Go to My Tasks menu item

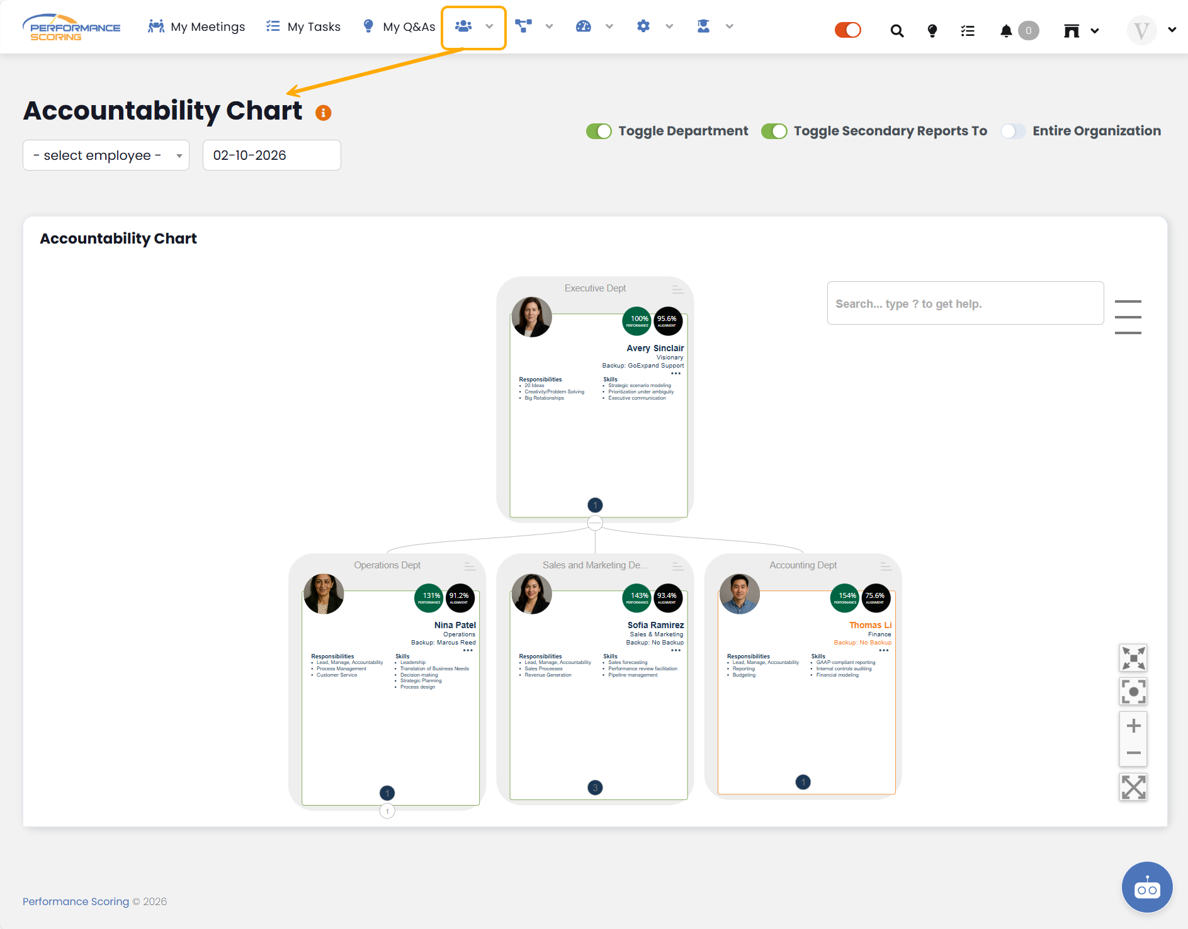(x=303, y=27)
